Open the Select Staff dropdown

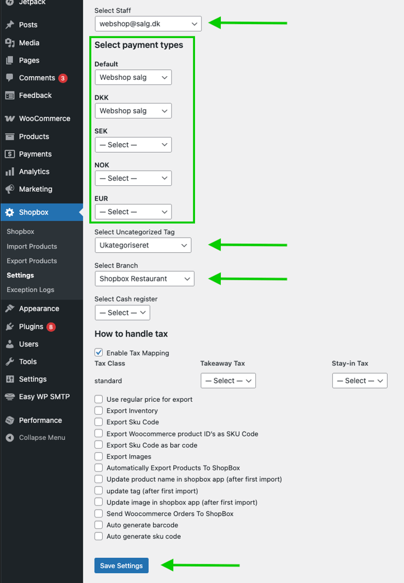(148, 23)
